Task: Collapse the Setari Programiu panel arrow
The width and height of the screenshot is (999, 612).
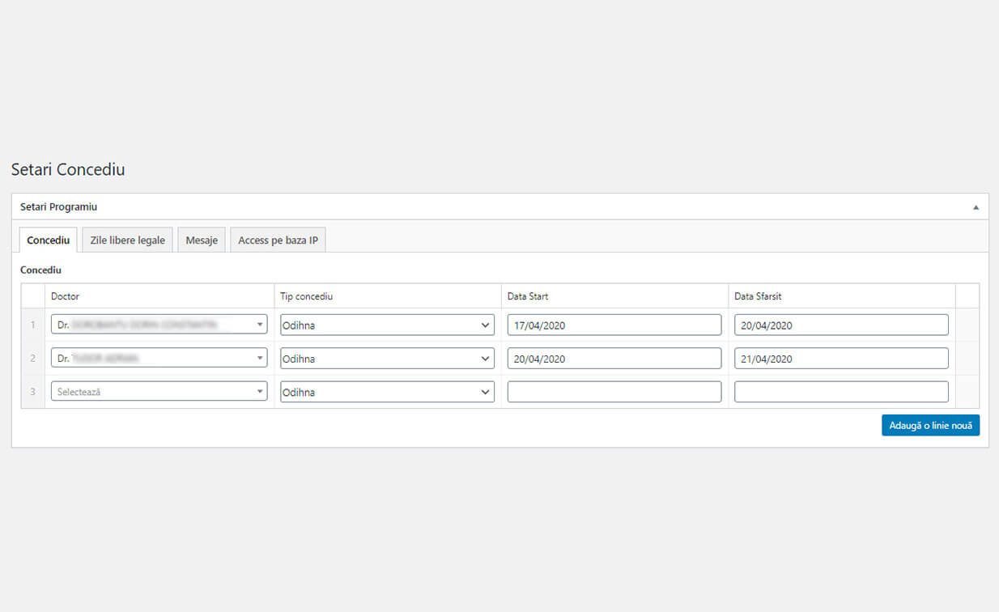Action: [x=976, y=207]
